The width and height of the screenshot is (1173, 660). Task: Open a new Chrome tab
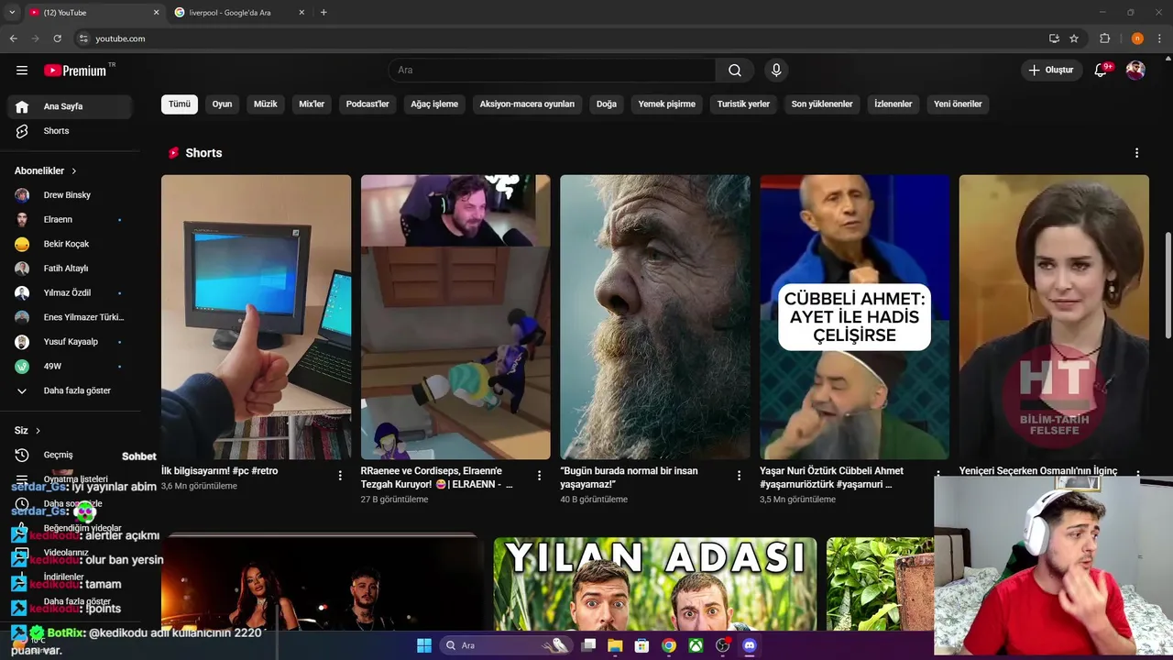[323, 13]
